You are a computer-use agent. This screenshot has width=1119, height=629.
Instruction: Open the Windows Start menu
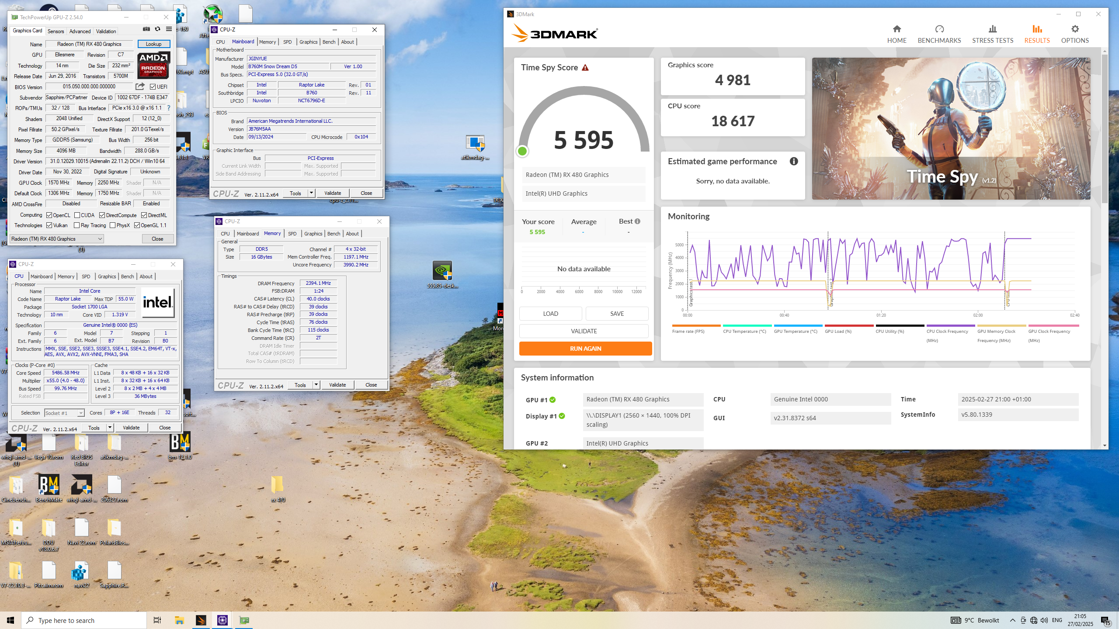[10, 620]
